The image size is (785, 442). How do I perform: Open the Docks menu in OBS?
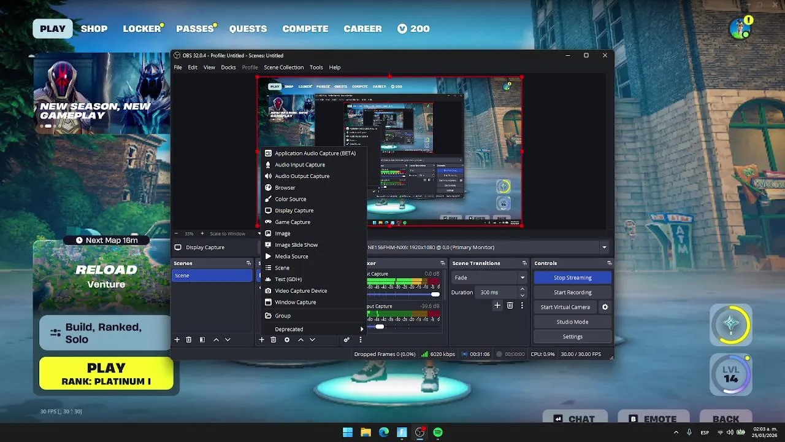[228, 68]
